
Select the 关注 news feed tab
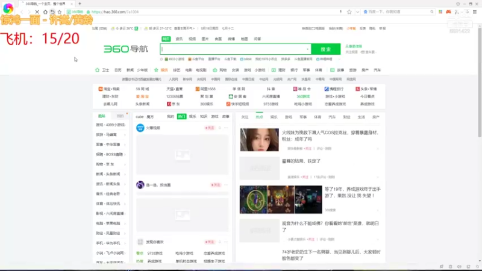point(245,117)
